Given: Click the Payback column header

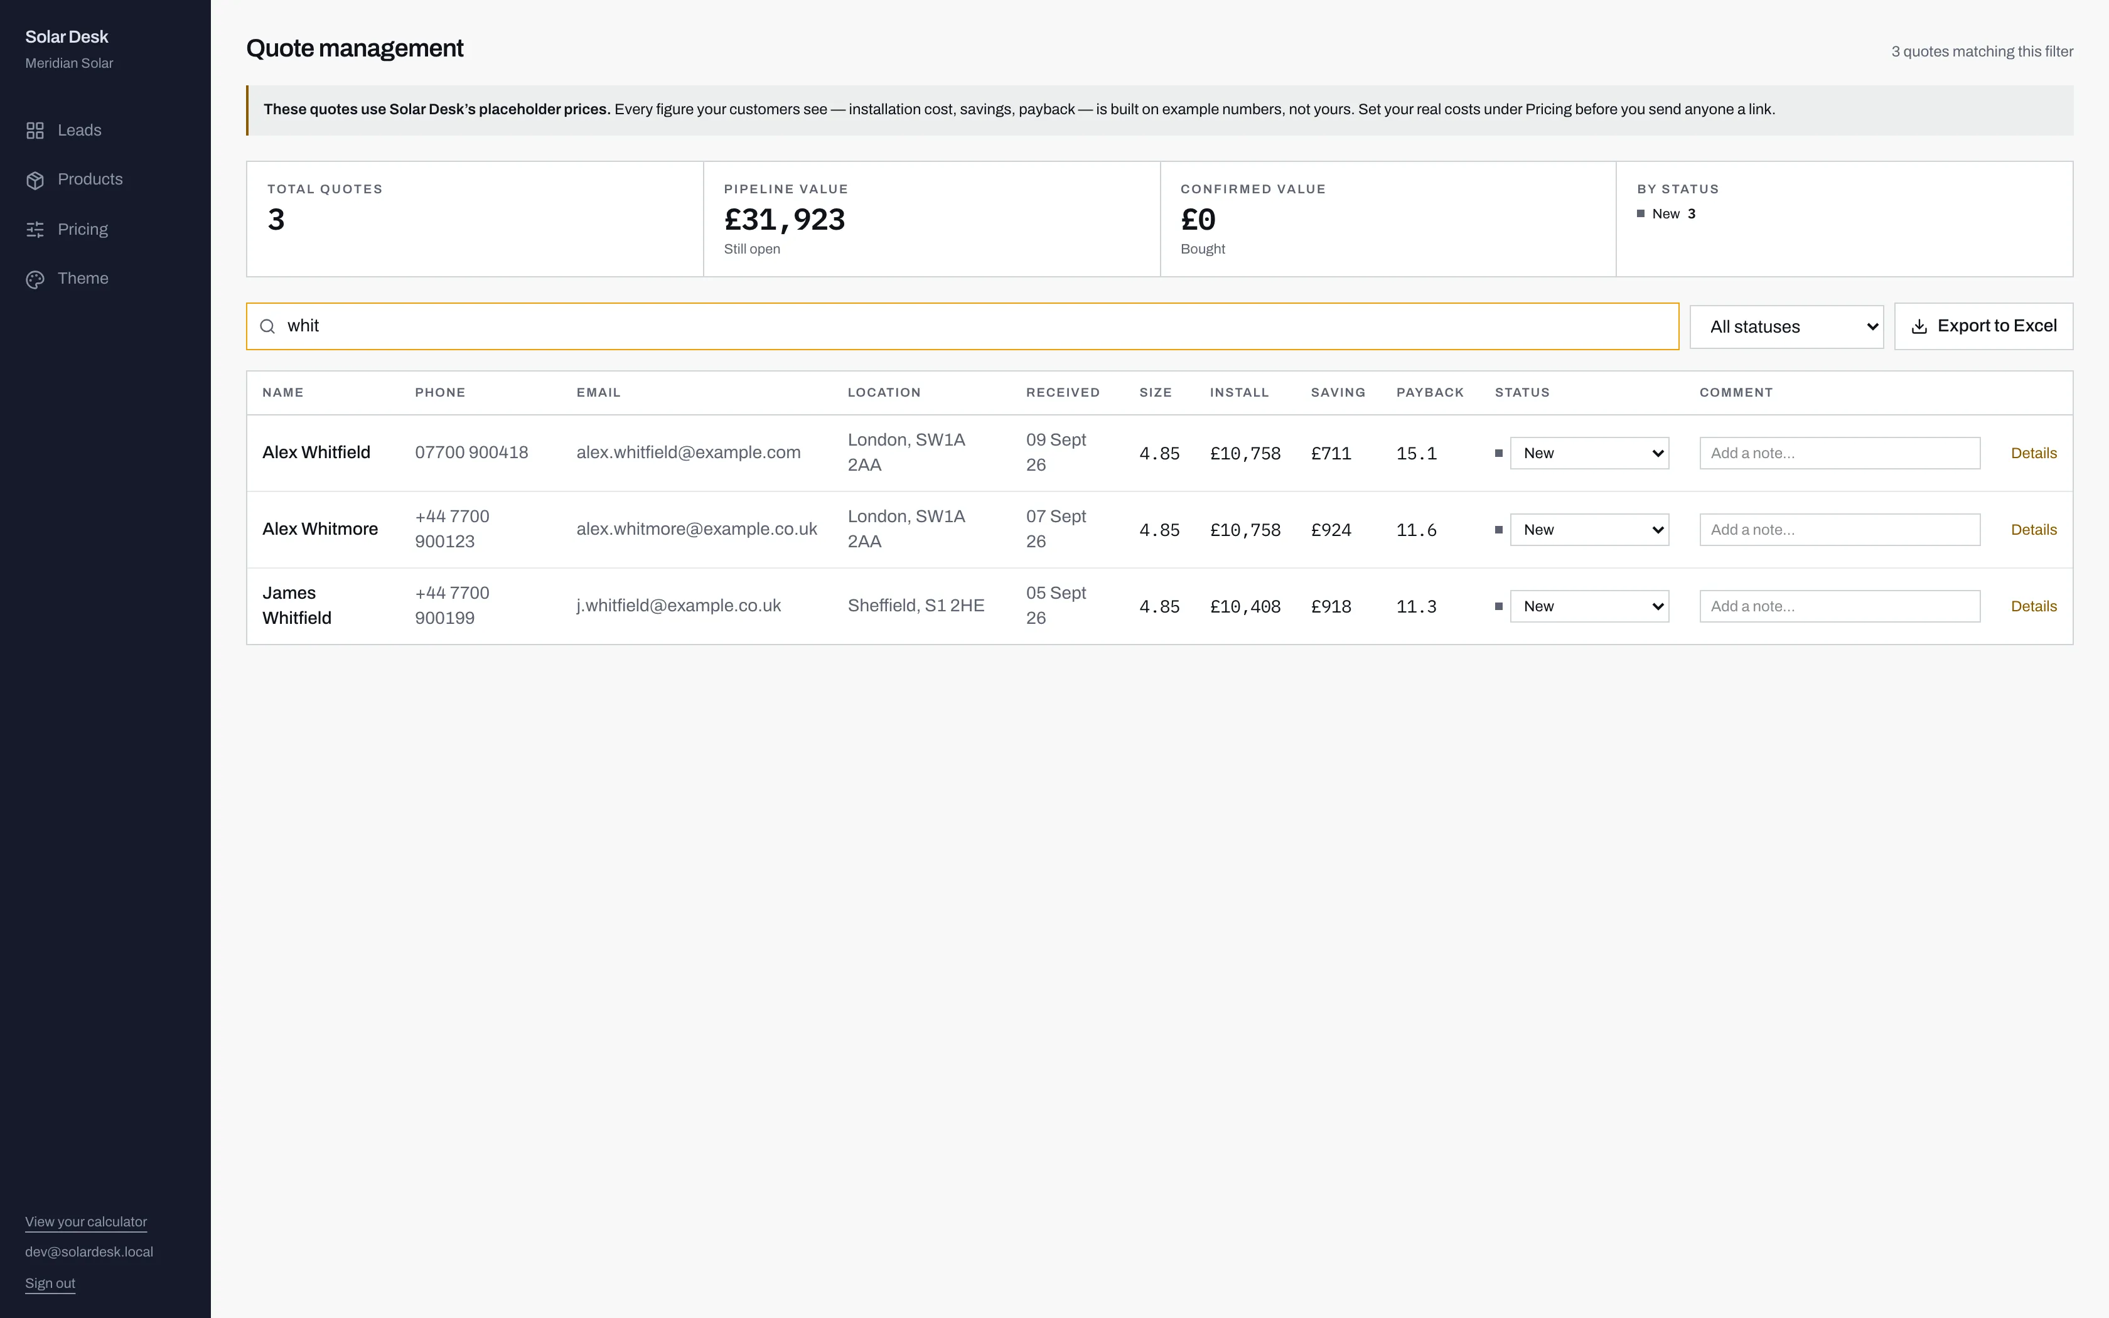Looking at the screenshot, I should coord(1430,392).
